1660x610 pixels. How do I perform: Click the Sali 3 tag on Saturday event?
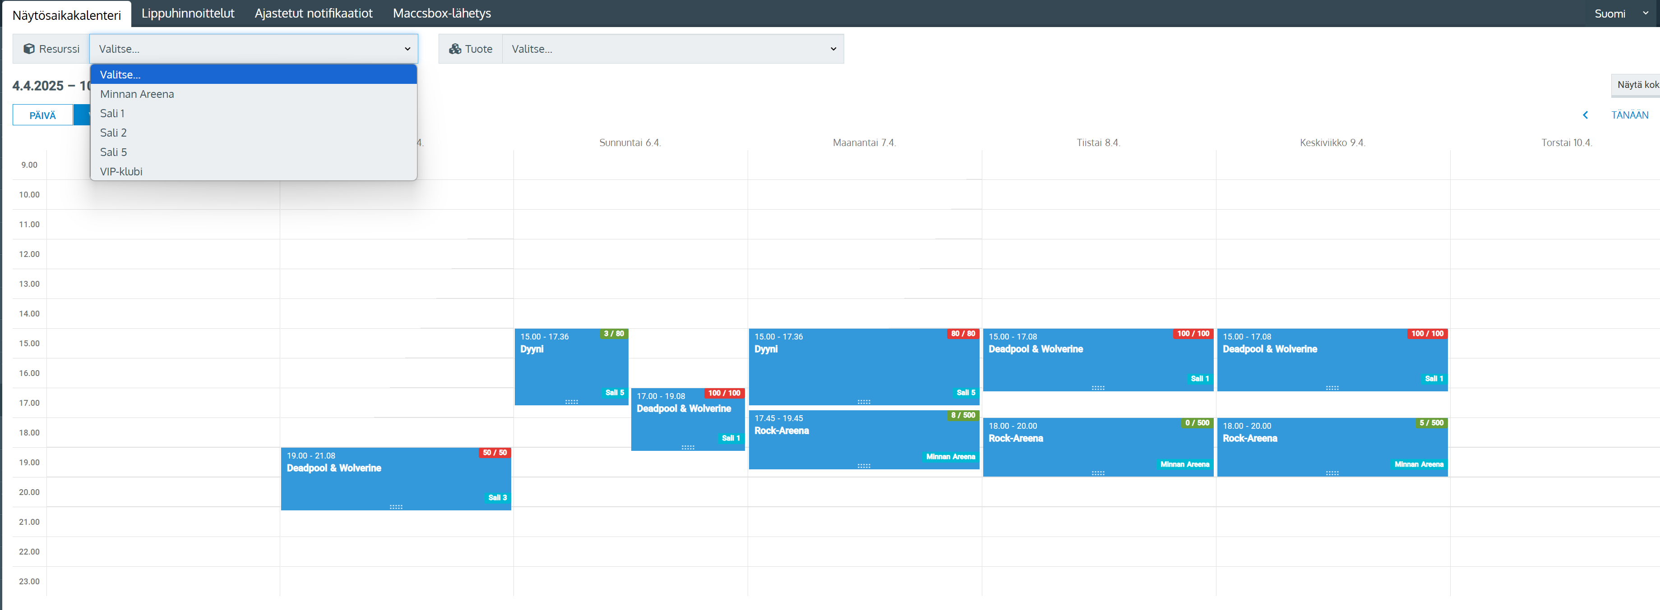pos(497,497)
